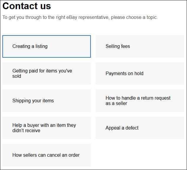The image size is (187, 170).
Task: Pick the Shipping your items topic
Action: click(47, 101)
